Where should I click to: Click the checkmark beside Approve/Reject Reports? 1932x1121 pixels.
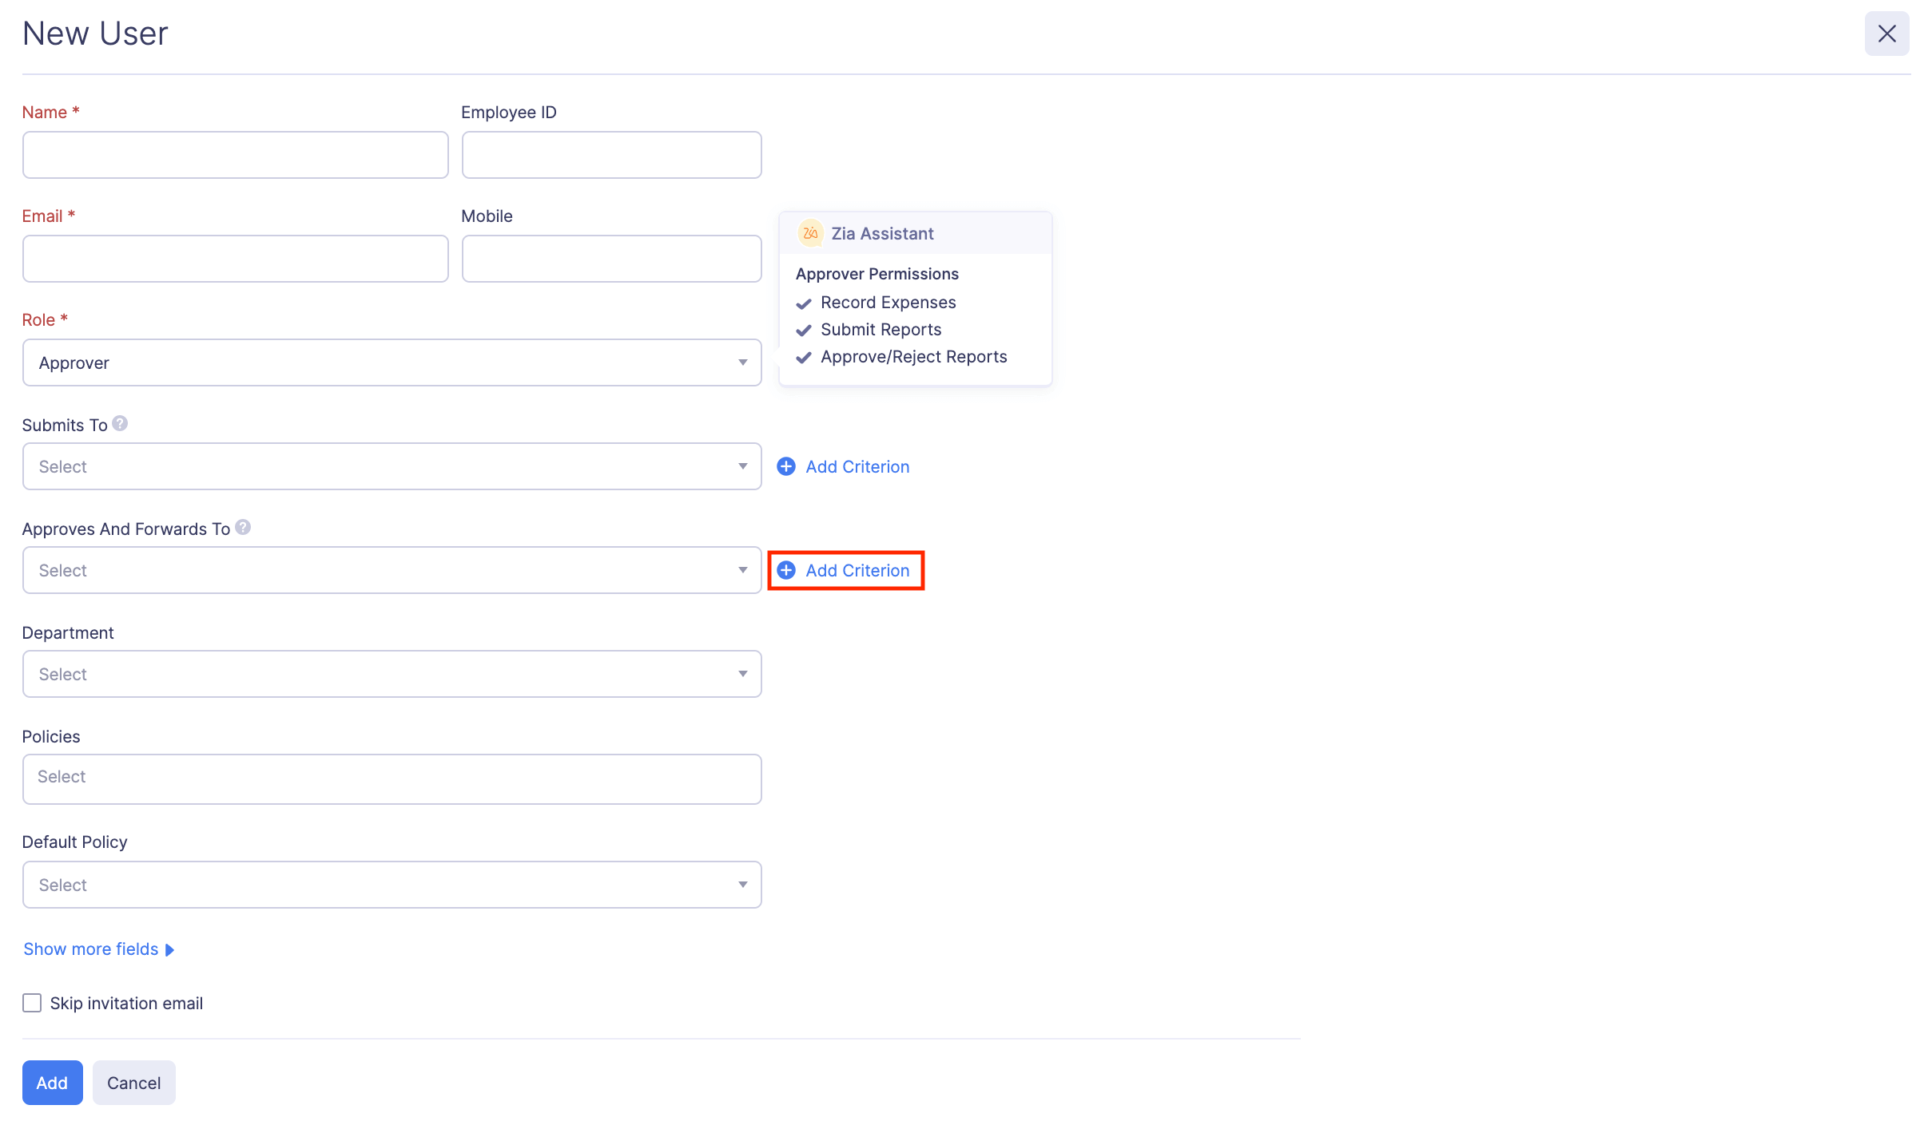point(804,358)
